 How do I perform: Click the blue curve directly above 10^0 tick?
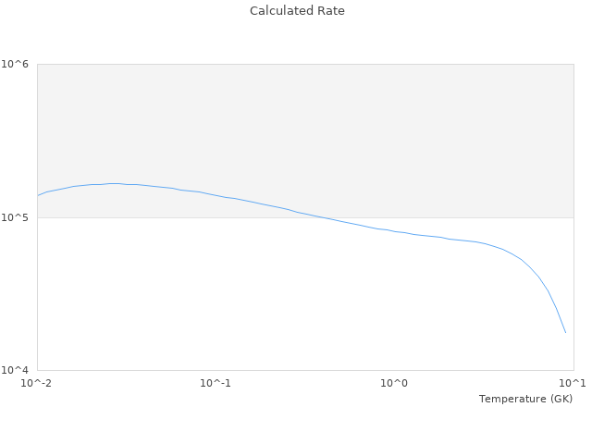[x=395, y=231]
